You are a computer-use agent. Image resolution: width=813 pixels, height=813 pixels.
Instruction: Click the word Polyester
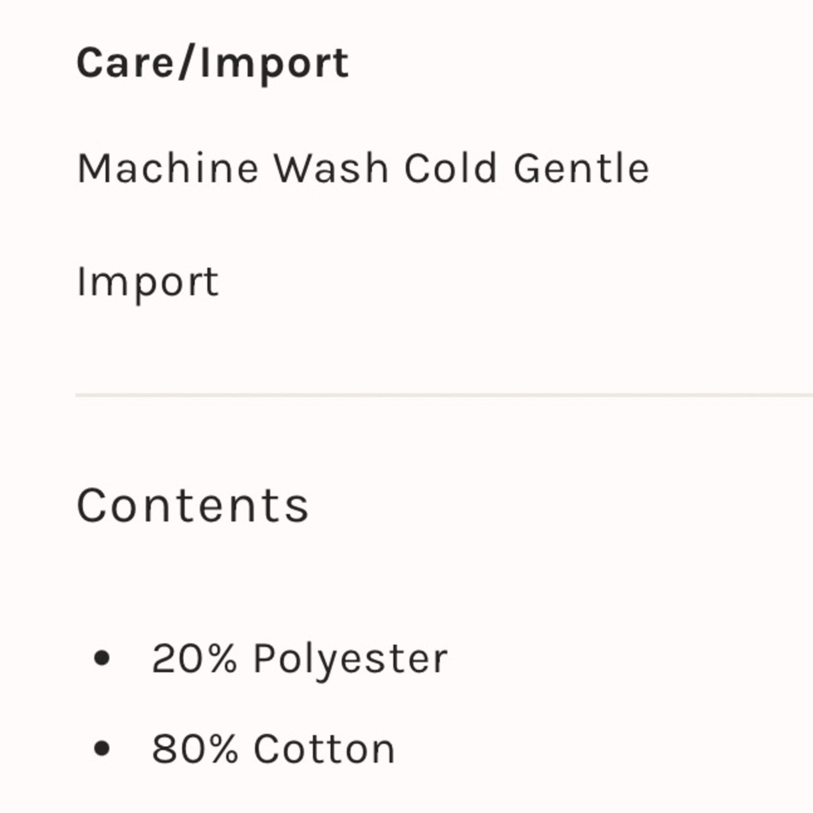tap(351, 660)
